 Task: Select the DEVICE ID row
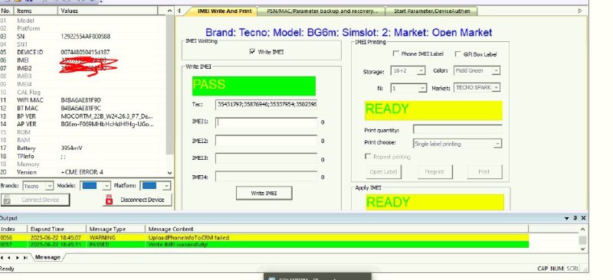[83, 52]
